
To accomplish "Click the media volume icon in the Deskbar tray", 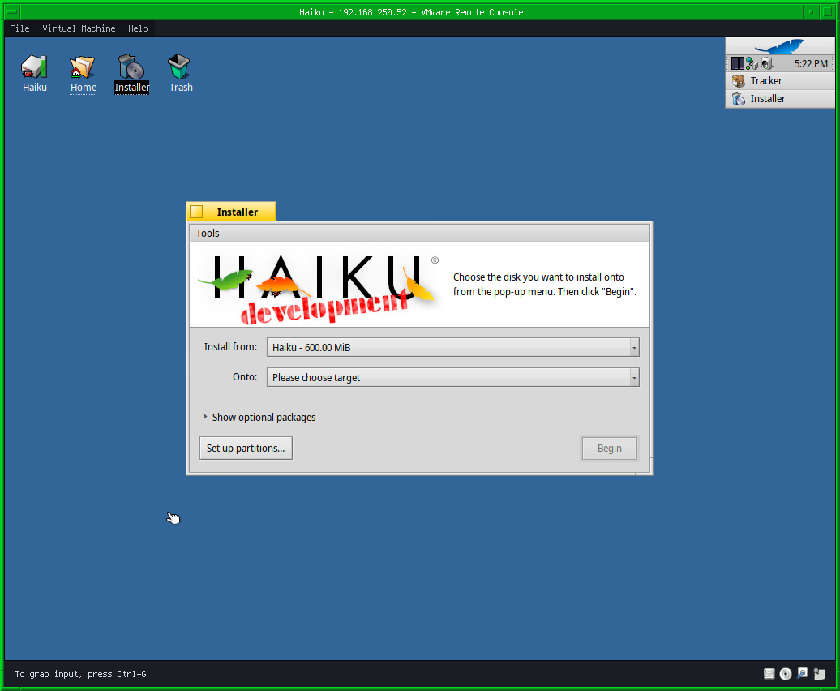I will coord(765,63).
